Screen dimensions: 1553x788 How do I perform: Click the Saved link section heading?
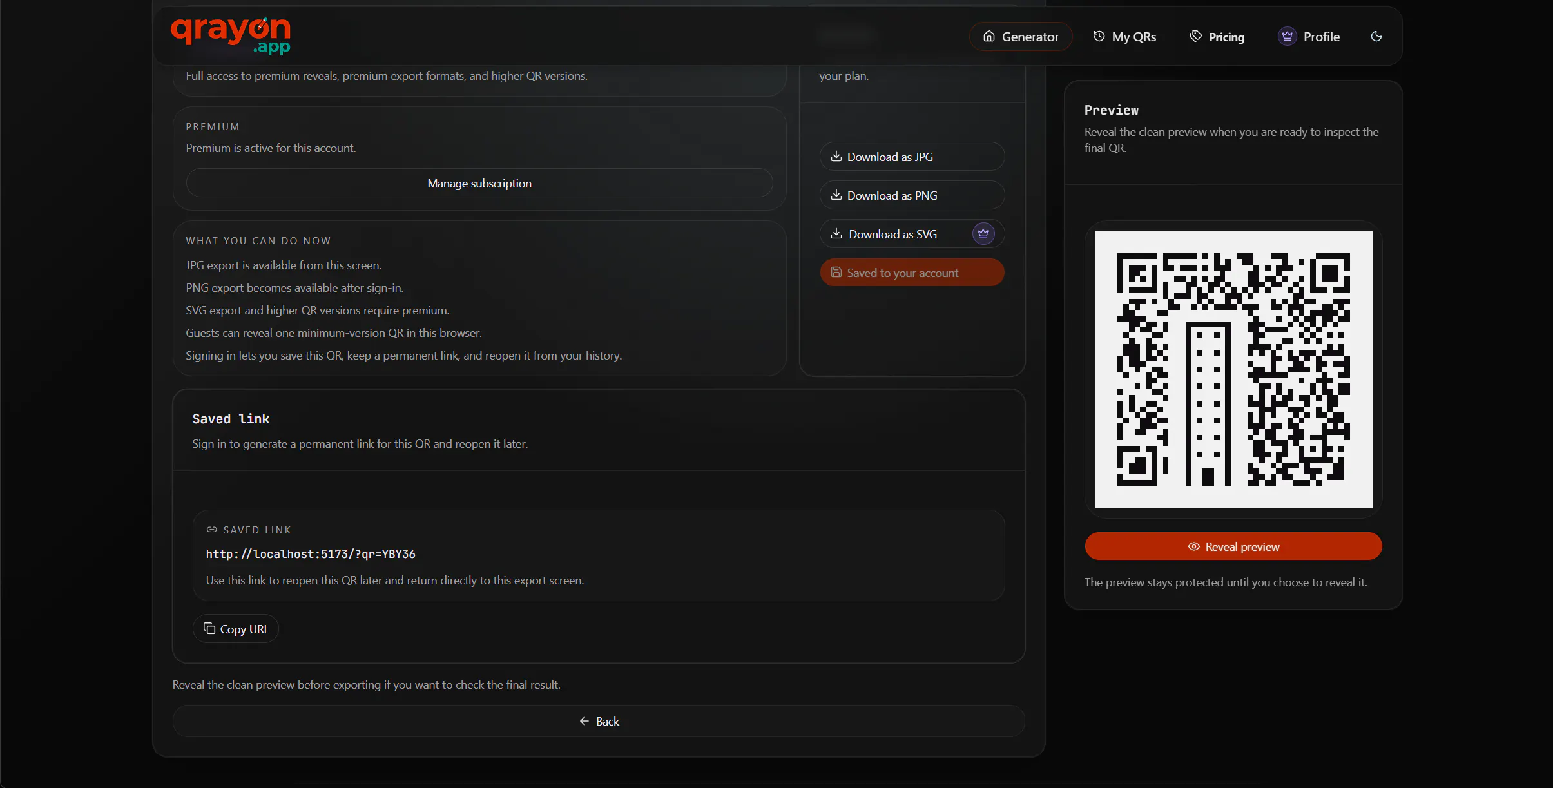pyautogui.click(x=231, y=419)
